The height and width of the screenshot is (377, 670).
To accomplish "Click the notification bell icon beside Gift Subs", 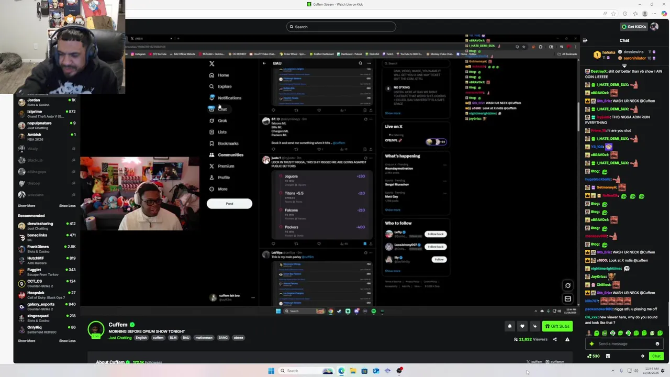I will [x=509, y=326].
